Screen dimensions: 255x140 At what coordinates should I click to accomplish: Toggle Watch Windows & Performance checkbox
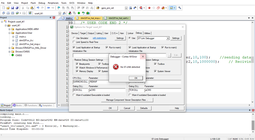tap(77, 67)
